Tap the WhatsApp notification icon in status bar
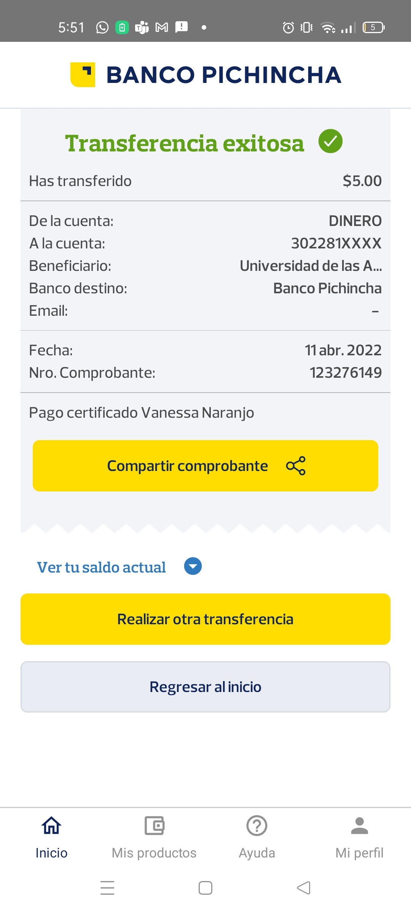Image resolution: width=411 pixels, height=913 pixels. (102, 27)
